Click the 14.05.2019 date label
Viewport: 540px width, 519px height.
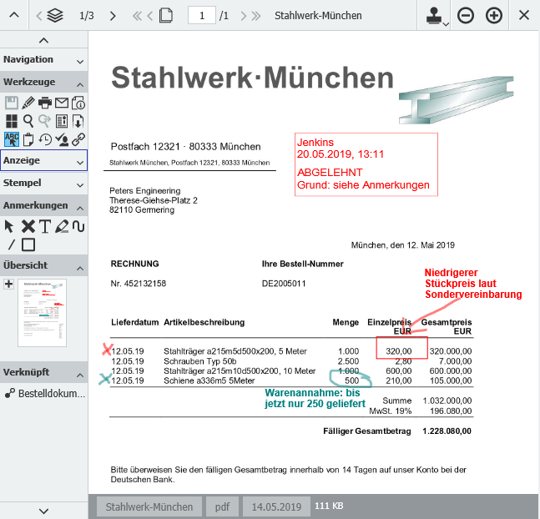click(x=276, y=506)
